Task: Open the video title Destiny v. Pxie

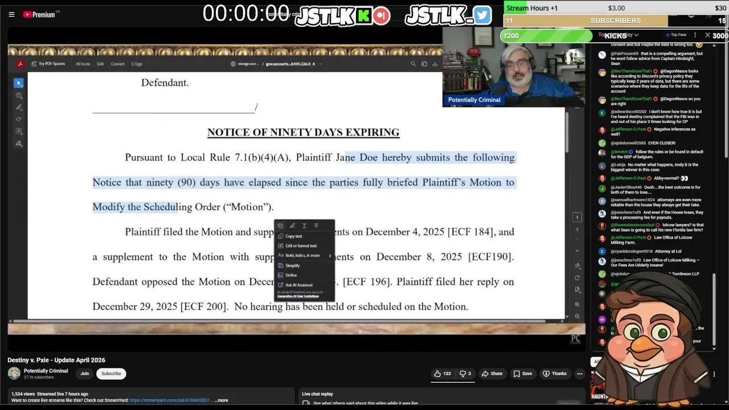Action: coord(56,360)
